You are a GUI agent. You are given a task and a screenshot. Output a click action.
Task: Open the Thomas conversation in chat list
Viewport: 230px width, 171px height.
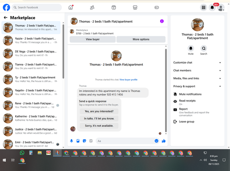(31, 28)
